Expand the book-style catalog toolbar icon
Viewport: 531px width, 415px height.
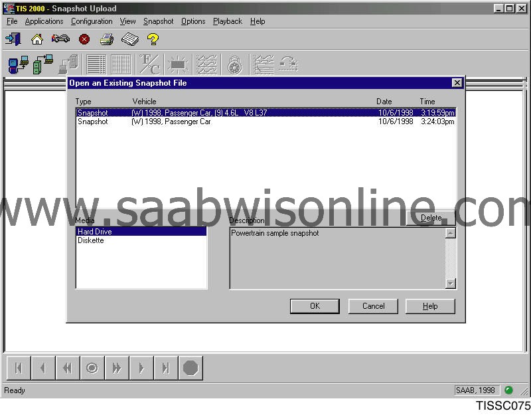130,39
